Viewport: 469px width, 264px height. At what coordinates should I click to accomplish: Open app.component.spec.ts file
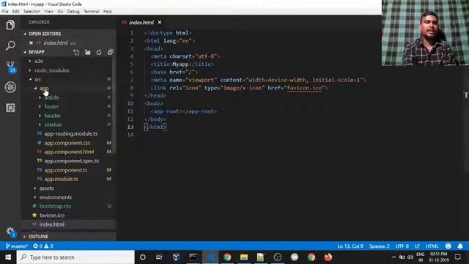click(x=72, y=161)
